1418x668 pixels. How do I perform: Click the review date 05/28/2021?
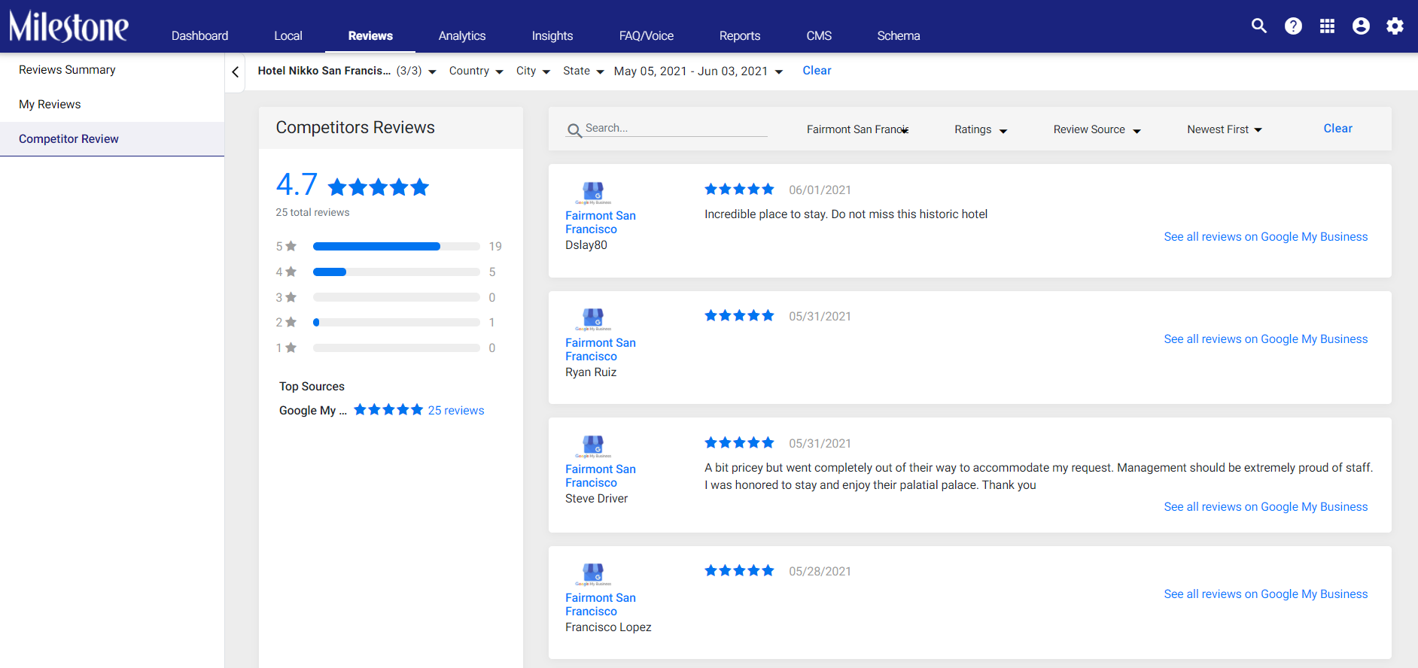tap(820, 572)
